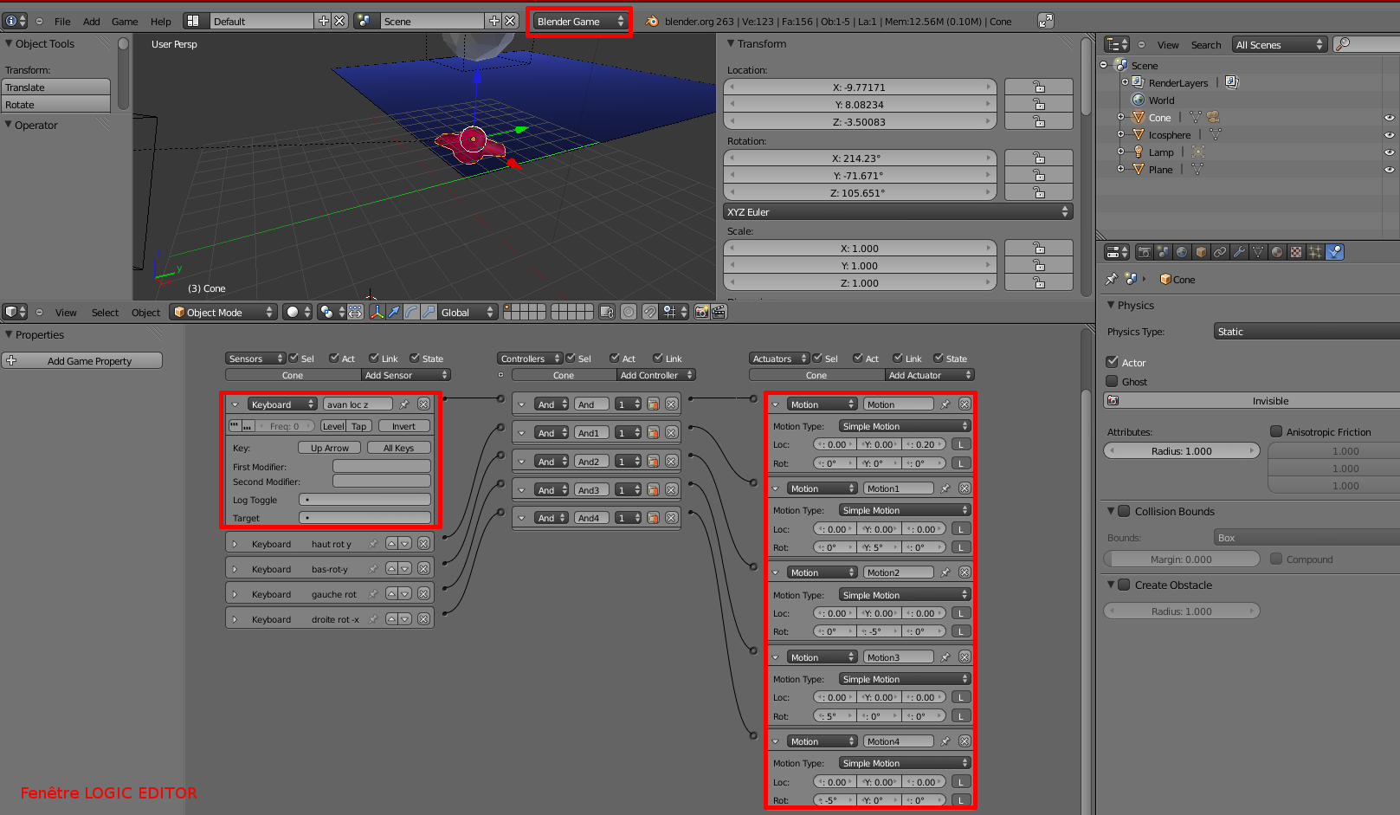The width and height of the screenshot is (1400, 815).
Task: Click the Rotate button in Object Tools
Action: 55,105
